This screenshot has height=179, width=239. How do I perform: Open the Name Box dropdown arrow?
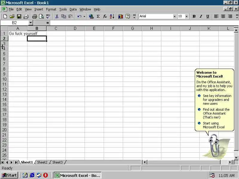(x=31, y=23)
